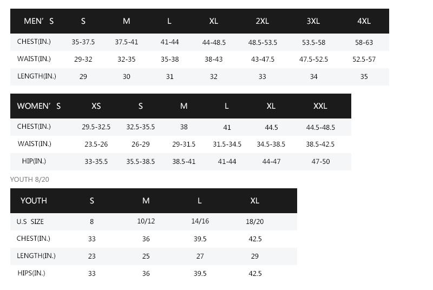Click the MEN'S table header label

(38, 21)
